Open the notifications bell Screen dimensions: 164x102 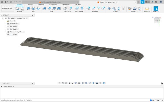tap(152, 2)
